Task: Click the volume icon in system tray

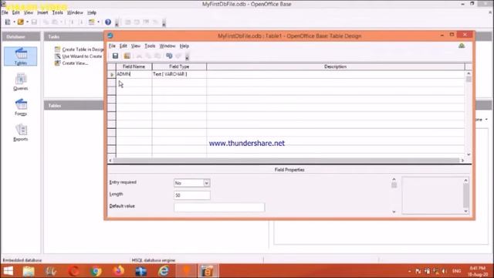Action: click(x=445, y=271)
